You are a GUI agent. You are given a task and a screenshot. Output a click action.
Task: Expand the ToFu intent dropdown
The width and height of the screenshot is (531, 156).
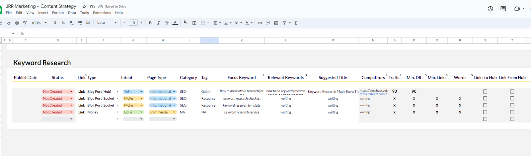tap(141, 92)
